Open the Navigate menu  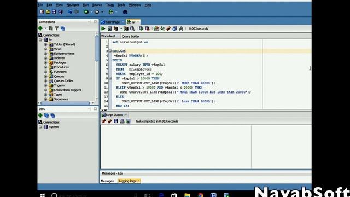pyautogui.click(x=73, y=5)
